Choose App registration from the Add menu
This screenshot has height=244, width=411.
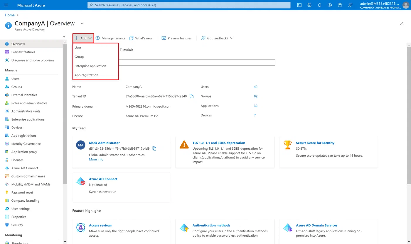95,75
